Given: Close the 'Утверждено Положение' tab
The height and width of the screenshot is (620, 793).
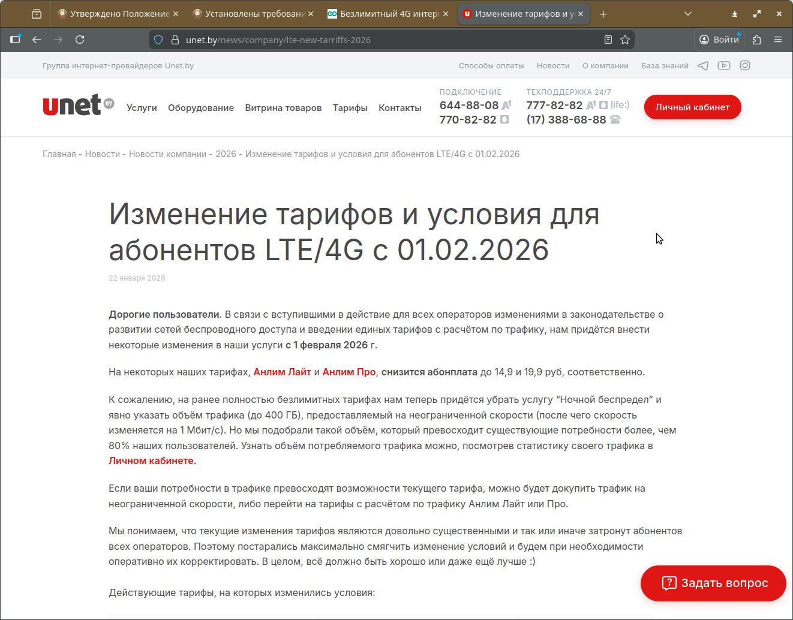Looking at the screenshot, I should pos(175,14).
